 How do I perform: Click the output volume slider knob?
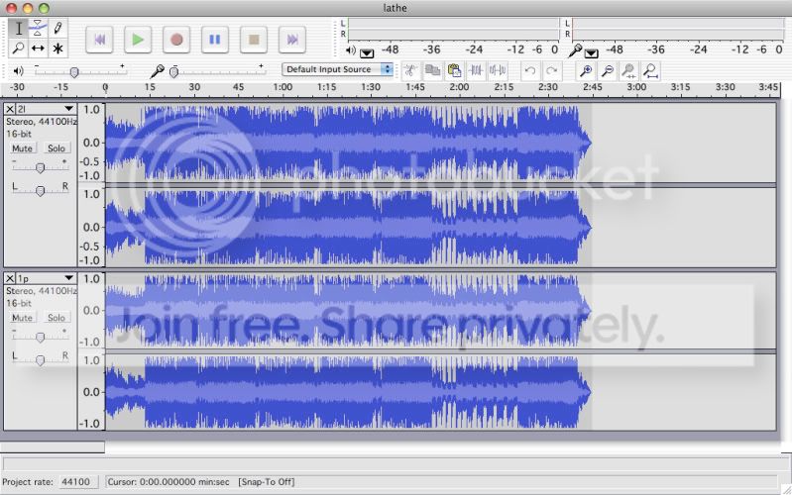(74, 72)
